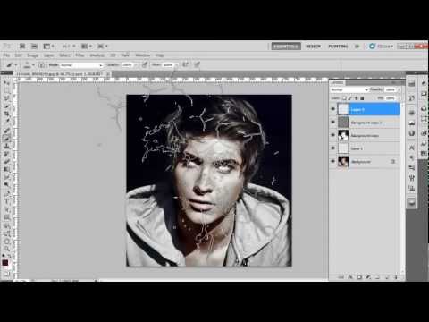Image resolution: width=429 pixels, height=322 pixels.
Task: Toggle tablet pressure for opacity
Action: tap(145, 64)
